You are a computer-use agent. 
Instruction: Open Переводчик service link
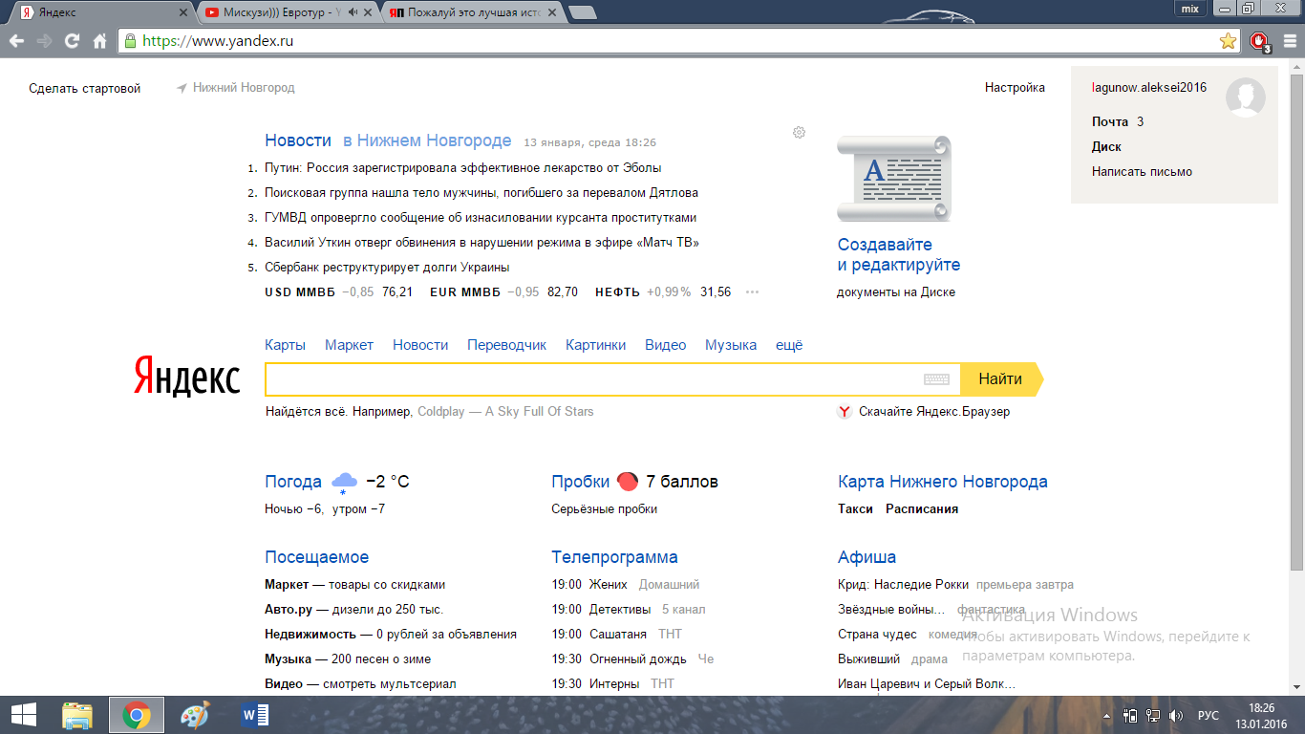pos(506,345)
